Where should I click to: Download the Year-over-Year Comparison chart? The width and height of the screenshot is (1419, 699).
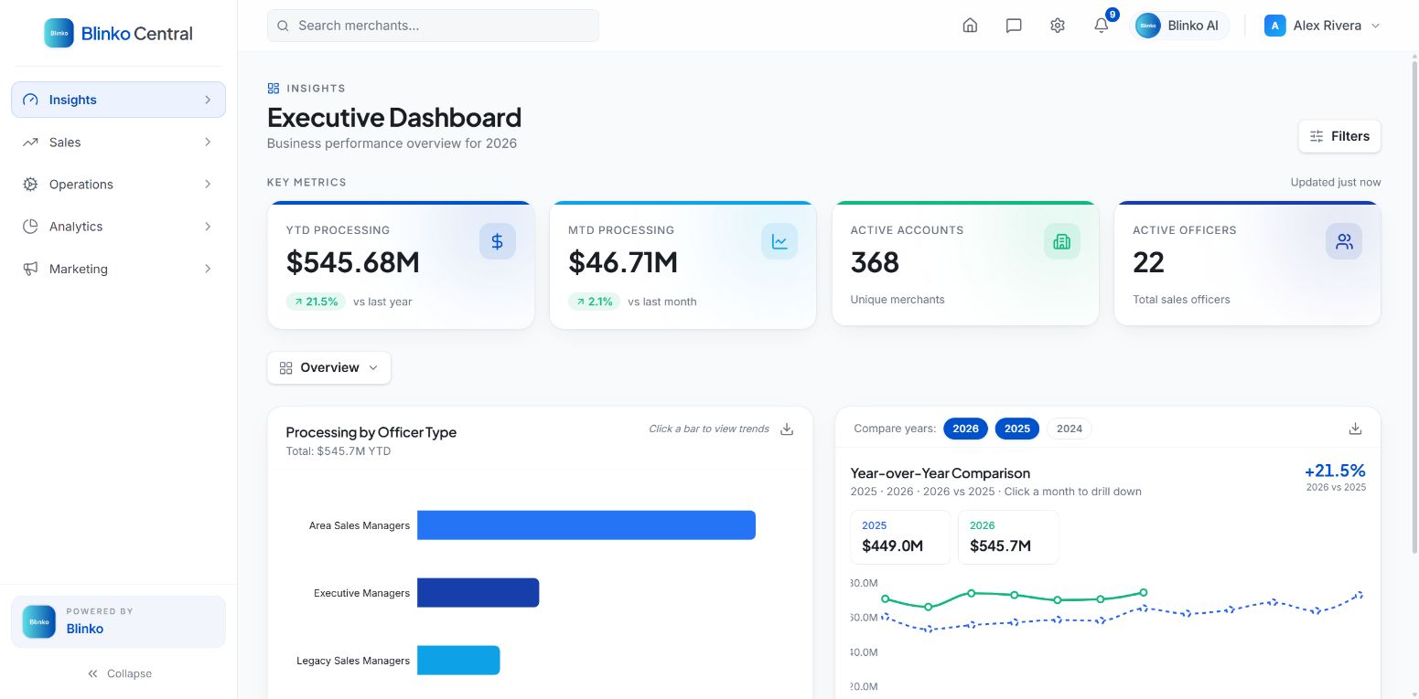pos(1356,429)
